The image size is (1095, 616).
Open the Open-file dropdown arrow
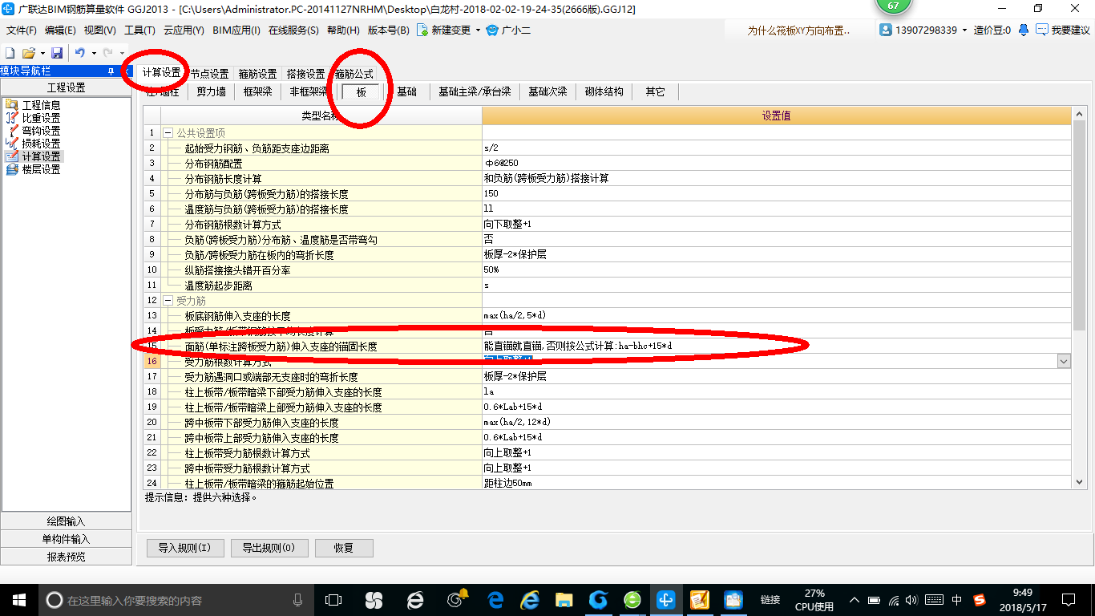(42, 53)
